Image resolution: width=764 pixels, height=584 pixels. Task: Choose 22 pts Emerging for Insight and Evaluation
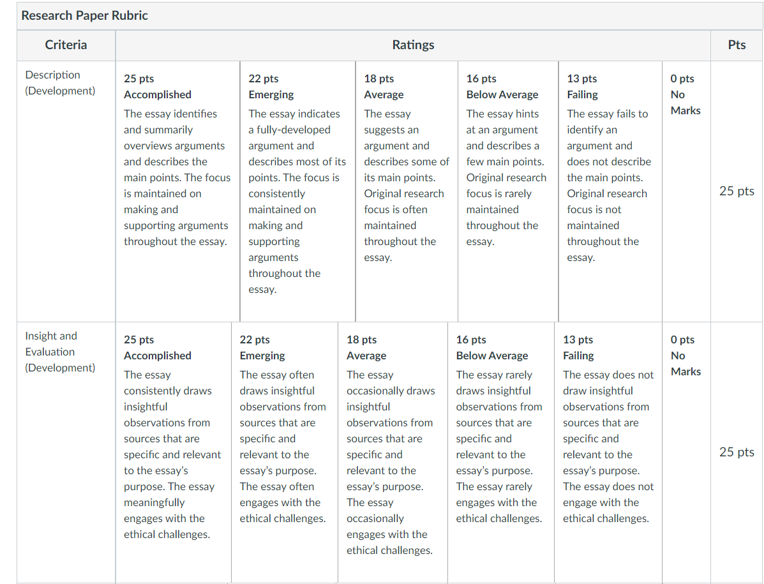tap(285, 453)
